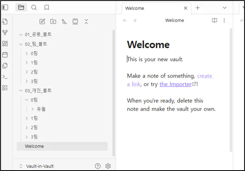Open the bookmarks panel icon
The image size is (245, 171).
[x=47, y=7]
